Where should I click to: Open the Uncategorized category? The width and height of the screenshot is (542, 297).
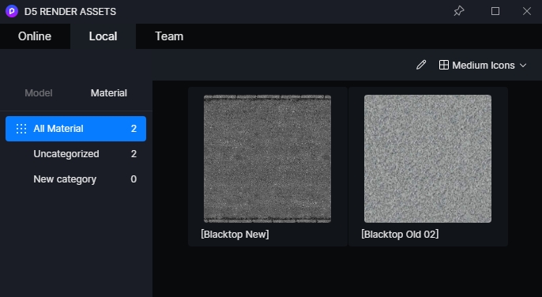coord(76,154)
